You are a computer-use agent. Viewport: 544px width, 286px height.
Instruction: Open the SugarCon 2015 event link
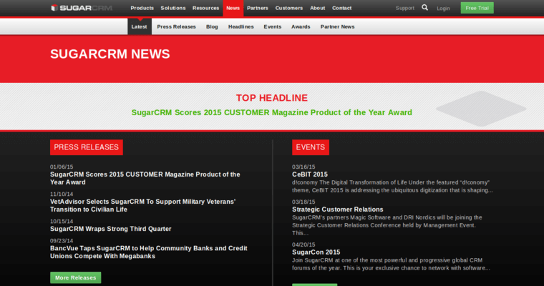[x=316, y=252]
